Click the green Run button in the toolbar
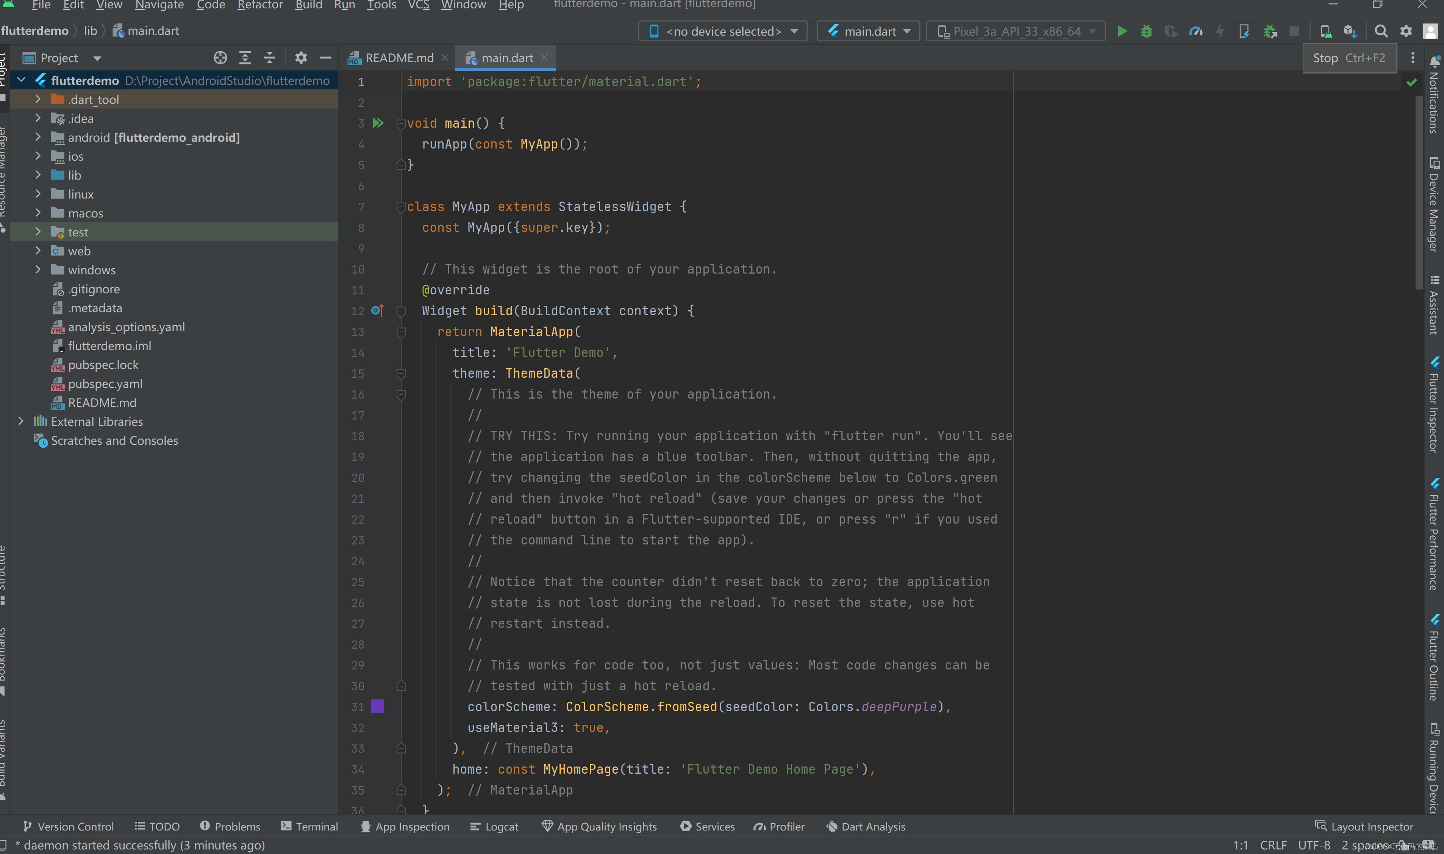1444x854 pixels. [1122, 31]
